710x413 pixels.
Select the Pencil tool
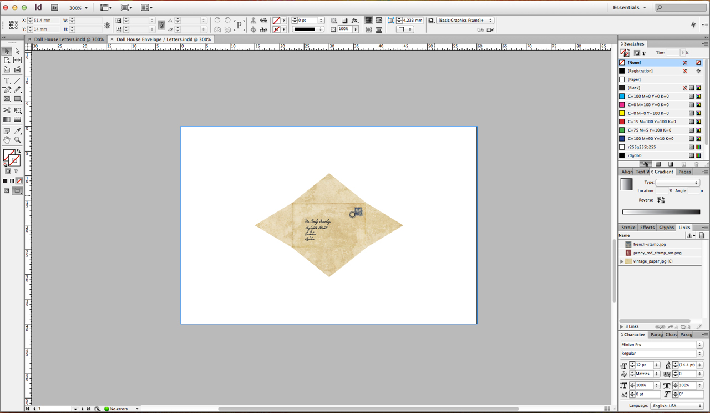pos(17,89)
